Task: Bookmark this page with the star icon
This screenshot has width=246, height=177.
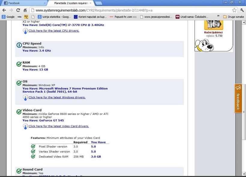Action: (234, 10)
